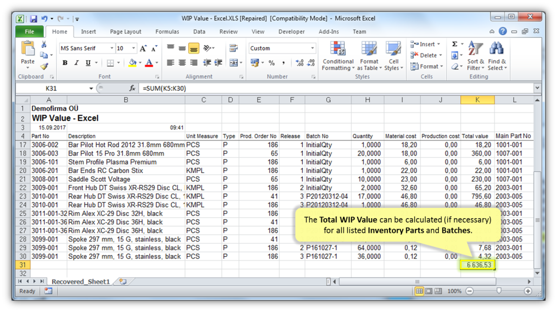Image resolution: width=557 pixels, height=312 pixels.
Task: Click the Paste clipboard icon
Action: (x=27, y=49)
